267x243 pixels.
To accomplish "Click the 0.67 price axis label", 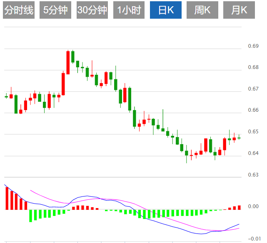I will [x=253, y=89].
